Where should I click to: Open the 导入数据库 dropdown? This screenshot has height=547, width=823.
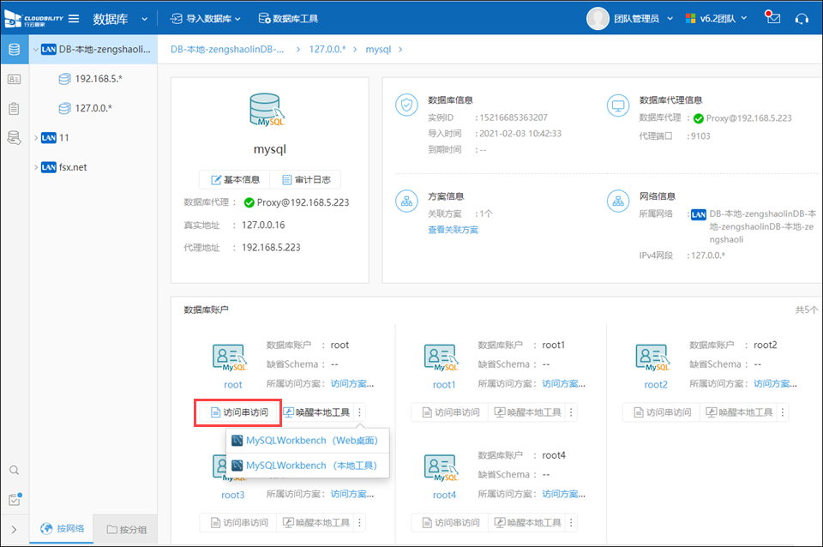206,18
